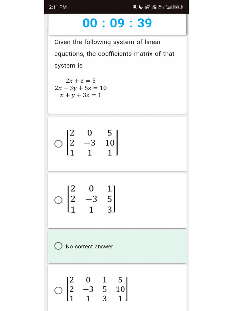Choose the "No correct answer" radio button
The height and width of the screenshot is (311, 233).
(59, 246)
